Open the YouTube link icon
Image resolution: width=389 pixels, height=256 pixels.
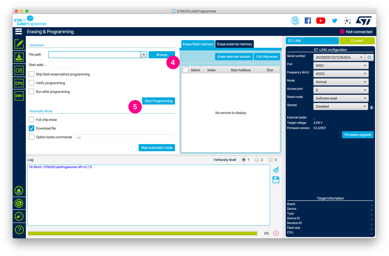pos(321,21)
